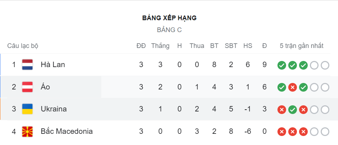The height and width of the screenshot is (145, 338).
Task: Click Áo's red loss icon
Action: pos(293,87)
